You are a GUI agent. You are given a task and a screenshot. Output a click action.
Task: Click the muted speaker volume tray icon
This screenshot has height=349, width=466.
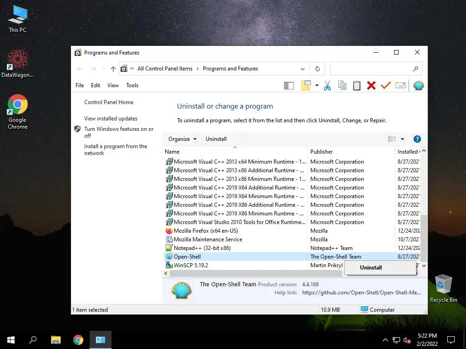(x=407, y=340)
